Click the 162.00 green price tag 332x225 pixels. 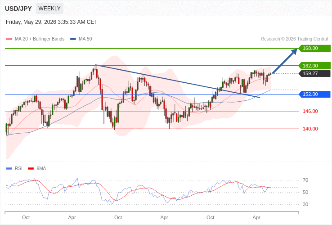[314, 66]
